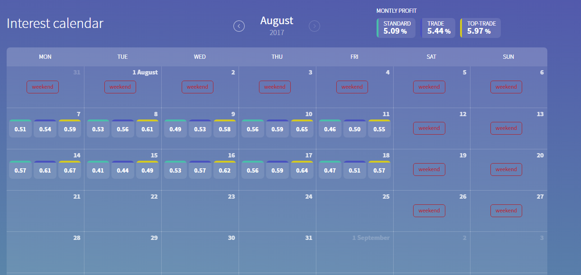The image size is (581, 275).
Task: Click 0.62 top-trade rate on August 16
Action: click(224, 170)
